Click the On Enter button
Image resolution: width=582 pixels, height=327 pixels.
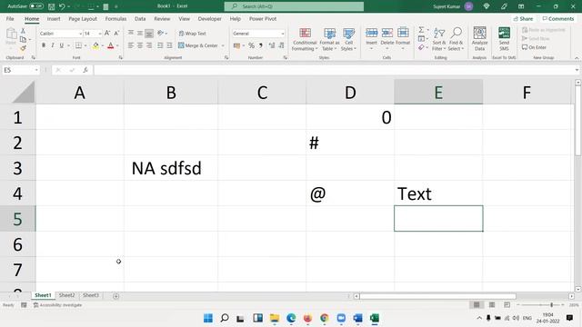(534, 47)
